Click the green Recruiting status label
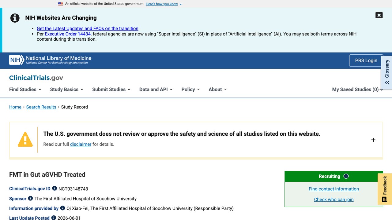Viewport: 392px width, 220px height. point(330,176)
